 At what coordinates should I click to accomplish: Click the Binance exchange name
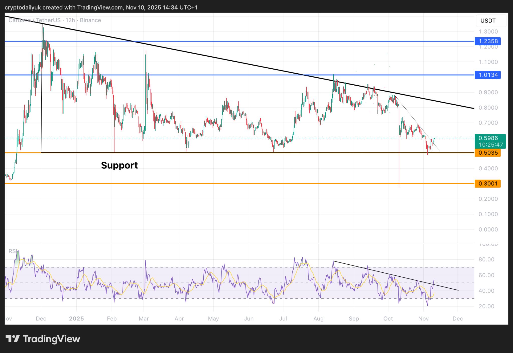pos(90,20)
